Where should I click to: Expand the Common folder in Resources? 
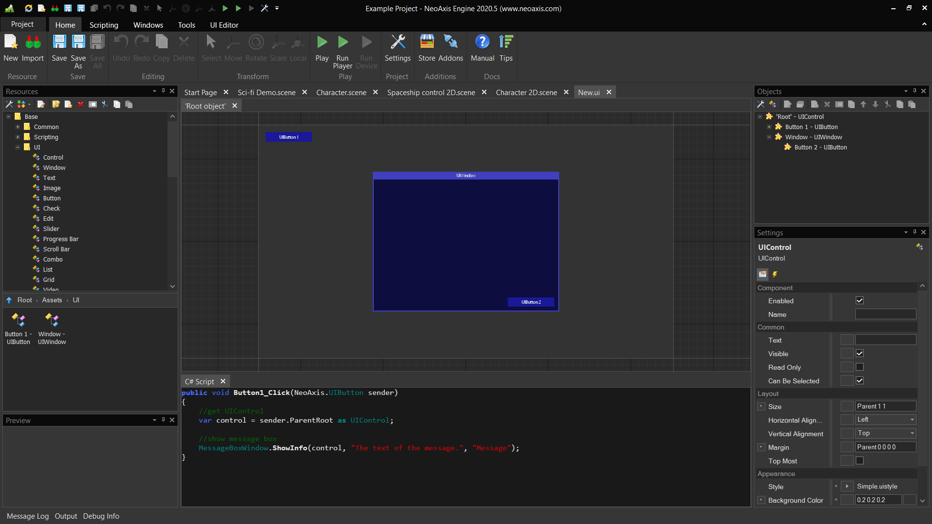tap(18, 127)
